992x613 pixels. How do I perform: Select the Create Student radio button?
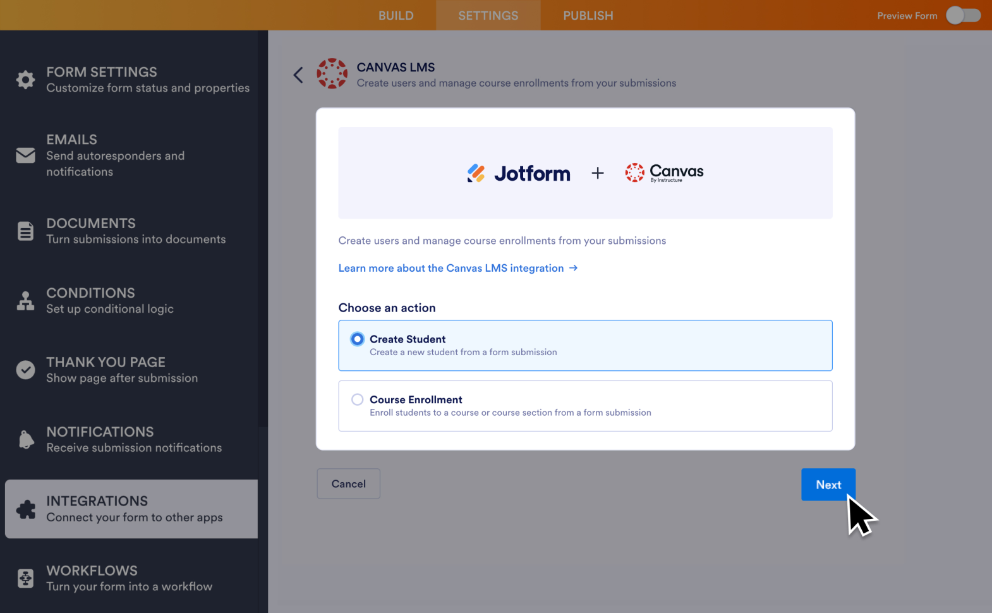click(357, 339)
